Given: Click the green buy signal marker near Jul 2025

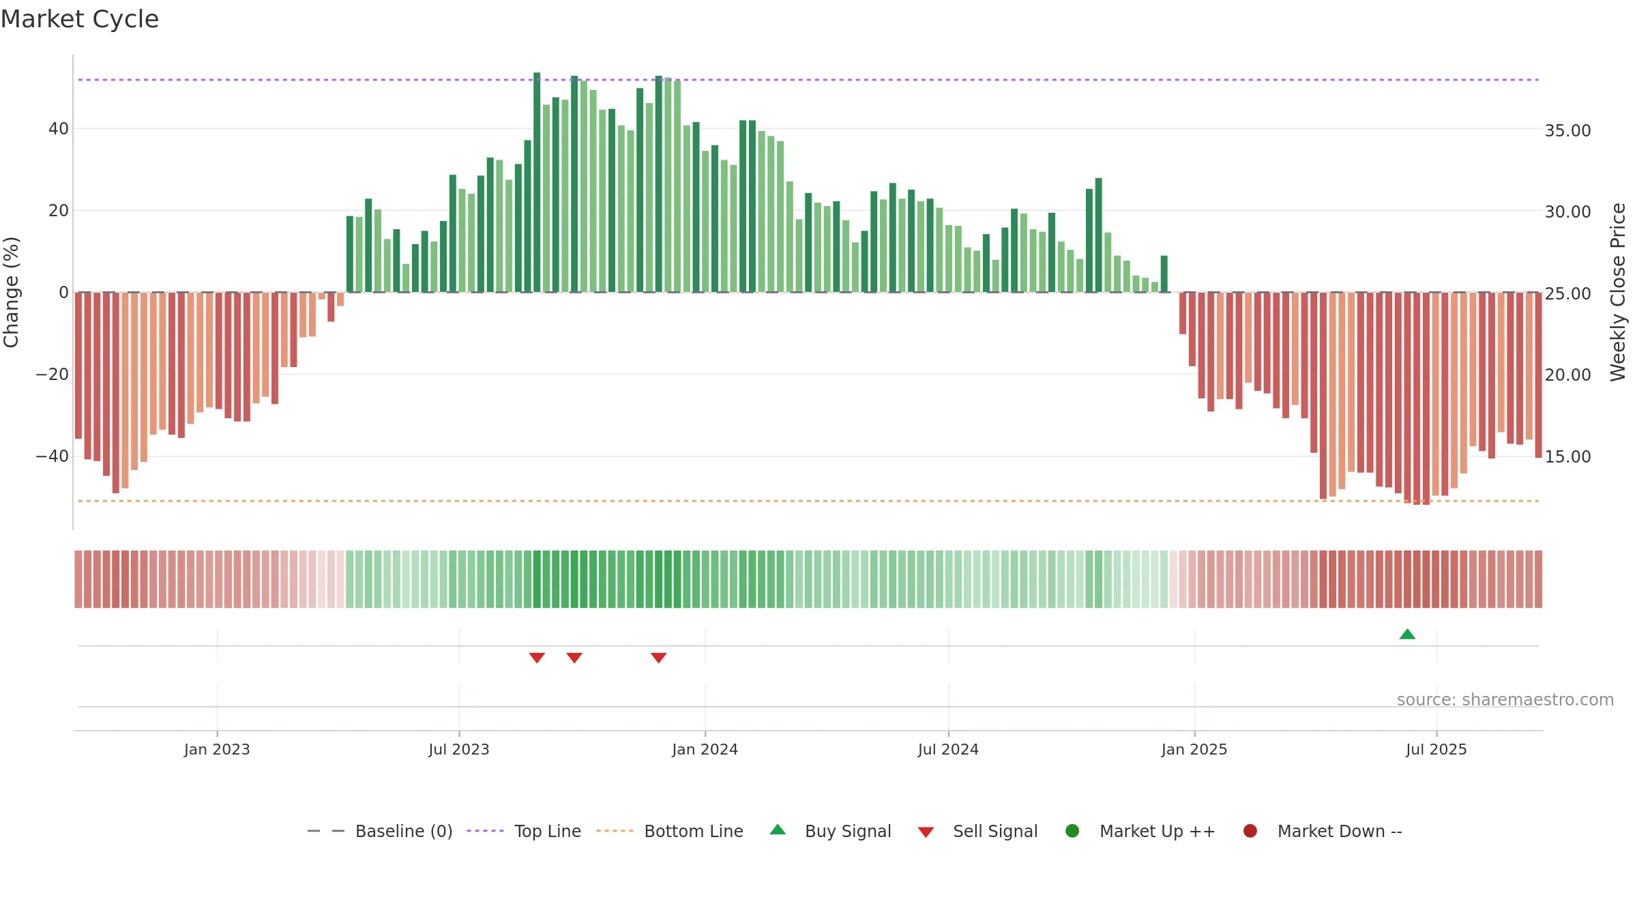Looking at the screenshot, I should (x=1407, y=634).
